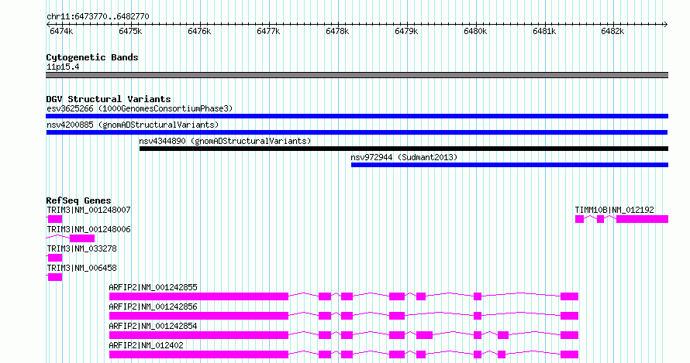Click the gray 11p15.4 cytogenetic band bar
Image resolution: width=690 pixels, height=363 pixels.
tap(357, 75)
